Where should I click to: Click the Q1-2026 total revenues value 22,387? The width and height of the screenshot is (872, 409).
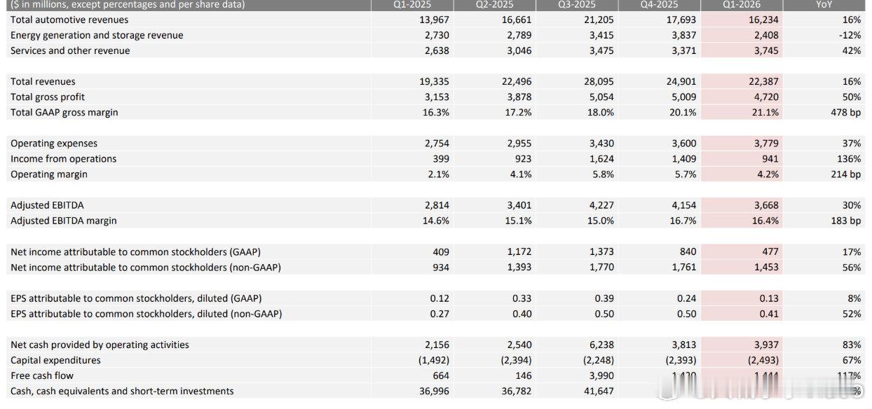763,82
